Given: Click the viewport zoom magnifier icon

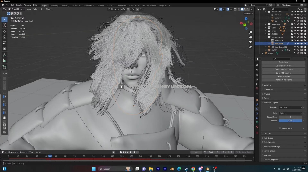Looking at the screenshot, I should [x=251, y=32].
